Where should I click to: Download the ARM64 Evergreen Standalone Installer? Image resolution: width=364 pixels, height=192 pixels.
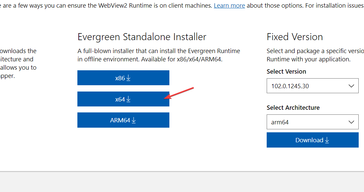pyautogui.click(x=123, y=120)
